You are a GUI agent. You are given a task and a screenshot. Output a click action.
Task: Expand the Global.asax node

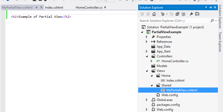[x=147, y=100]
